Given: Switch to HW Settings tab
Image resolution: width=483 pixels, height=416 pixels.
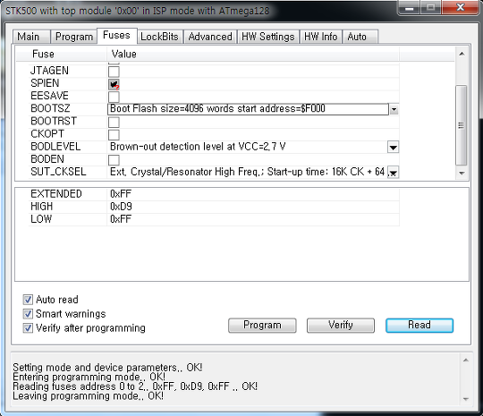Looking at the screenshot, I should (268, 37).
